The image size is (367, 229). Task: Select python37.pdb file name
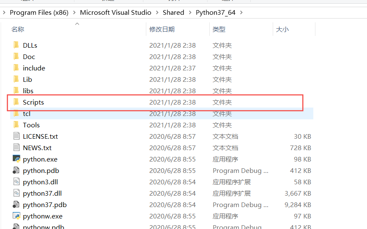click(45, 205)
